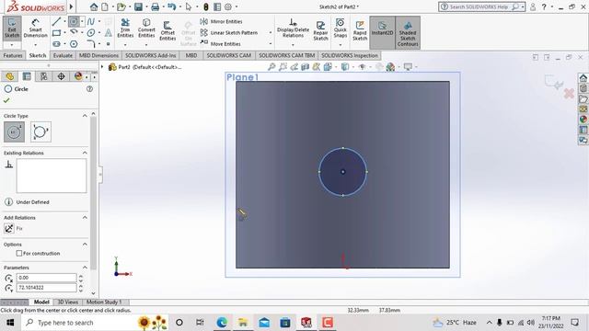Collapse the Add Relations section
This screenshot has height=331, width=589.
point(85,218)
